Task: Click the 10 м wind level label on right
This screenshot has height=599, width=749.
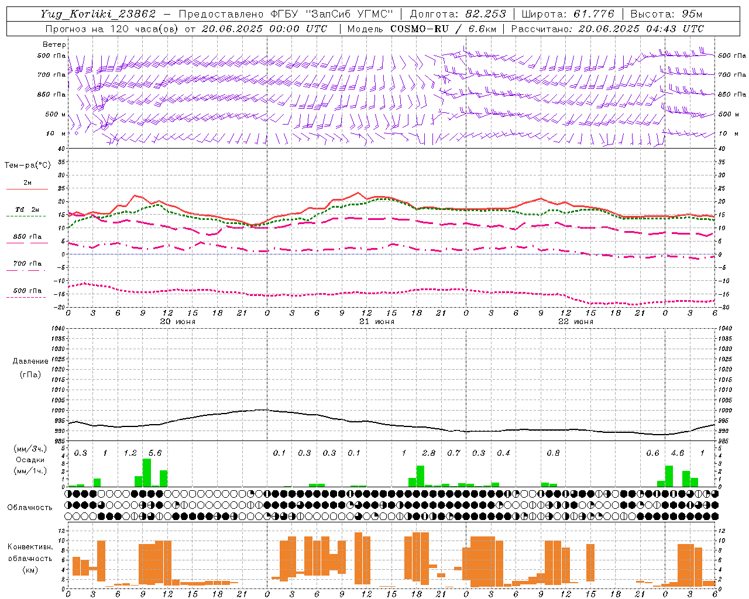Action: point(727,133)
